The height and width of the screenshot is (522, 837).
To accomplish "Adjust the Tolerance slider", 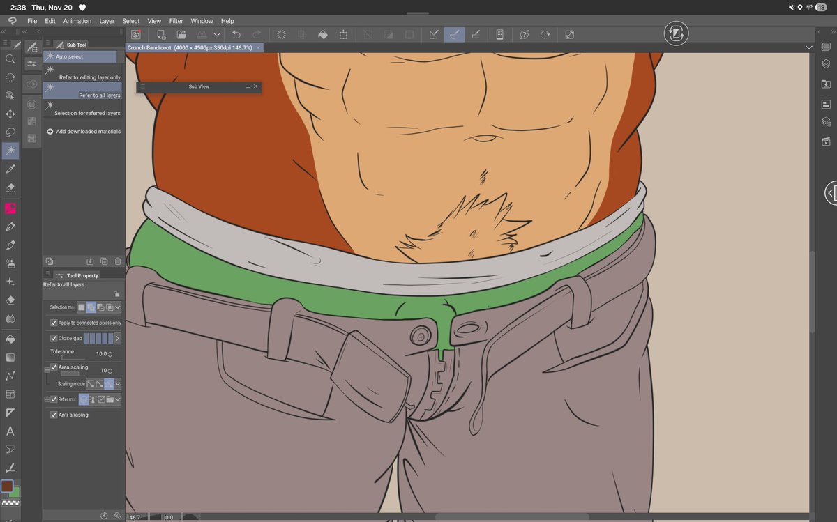I will pos(73,358).
